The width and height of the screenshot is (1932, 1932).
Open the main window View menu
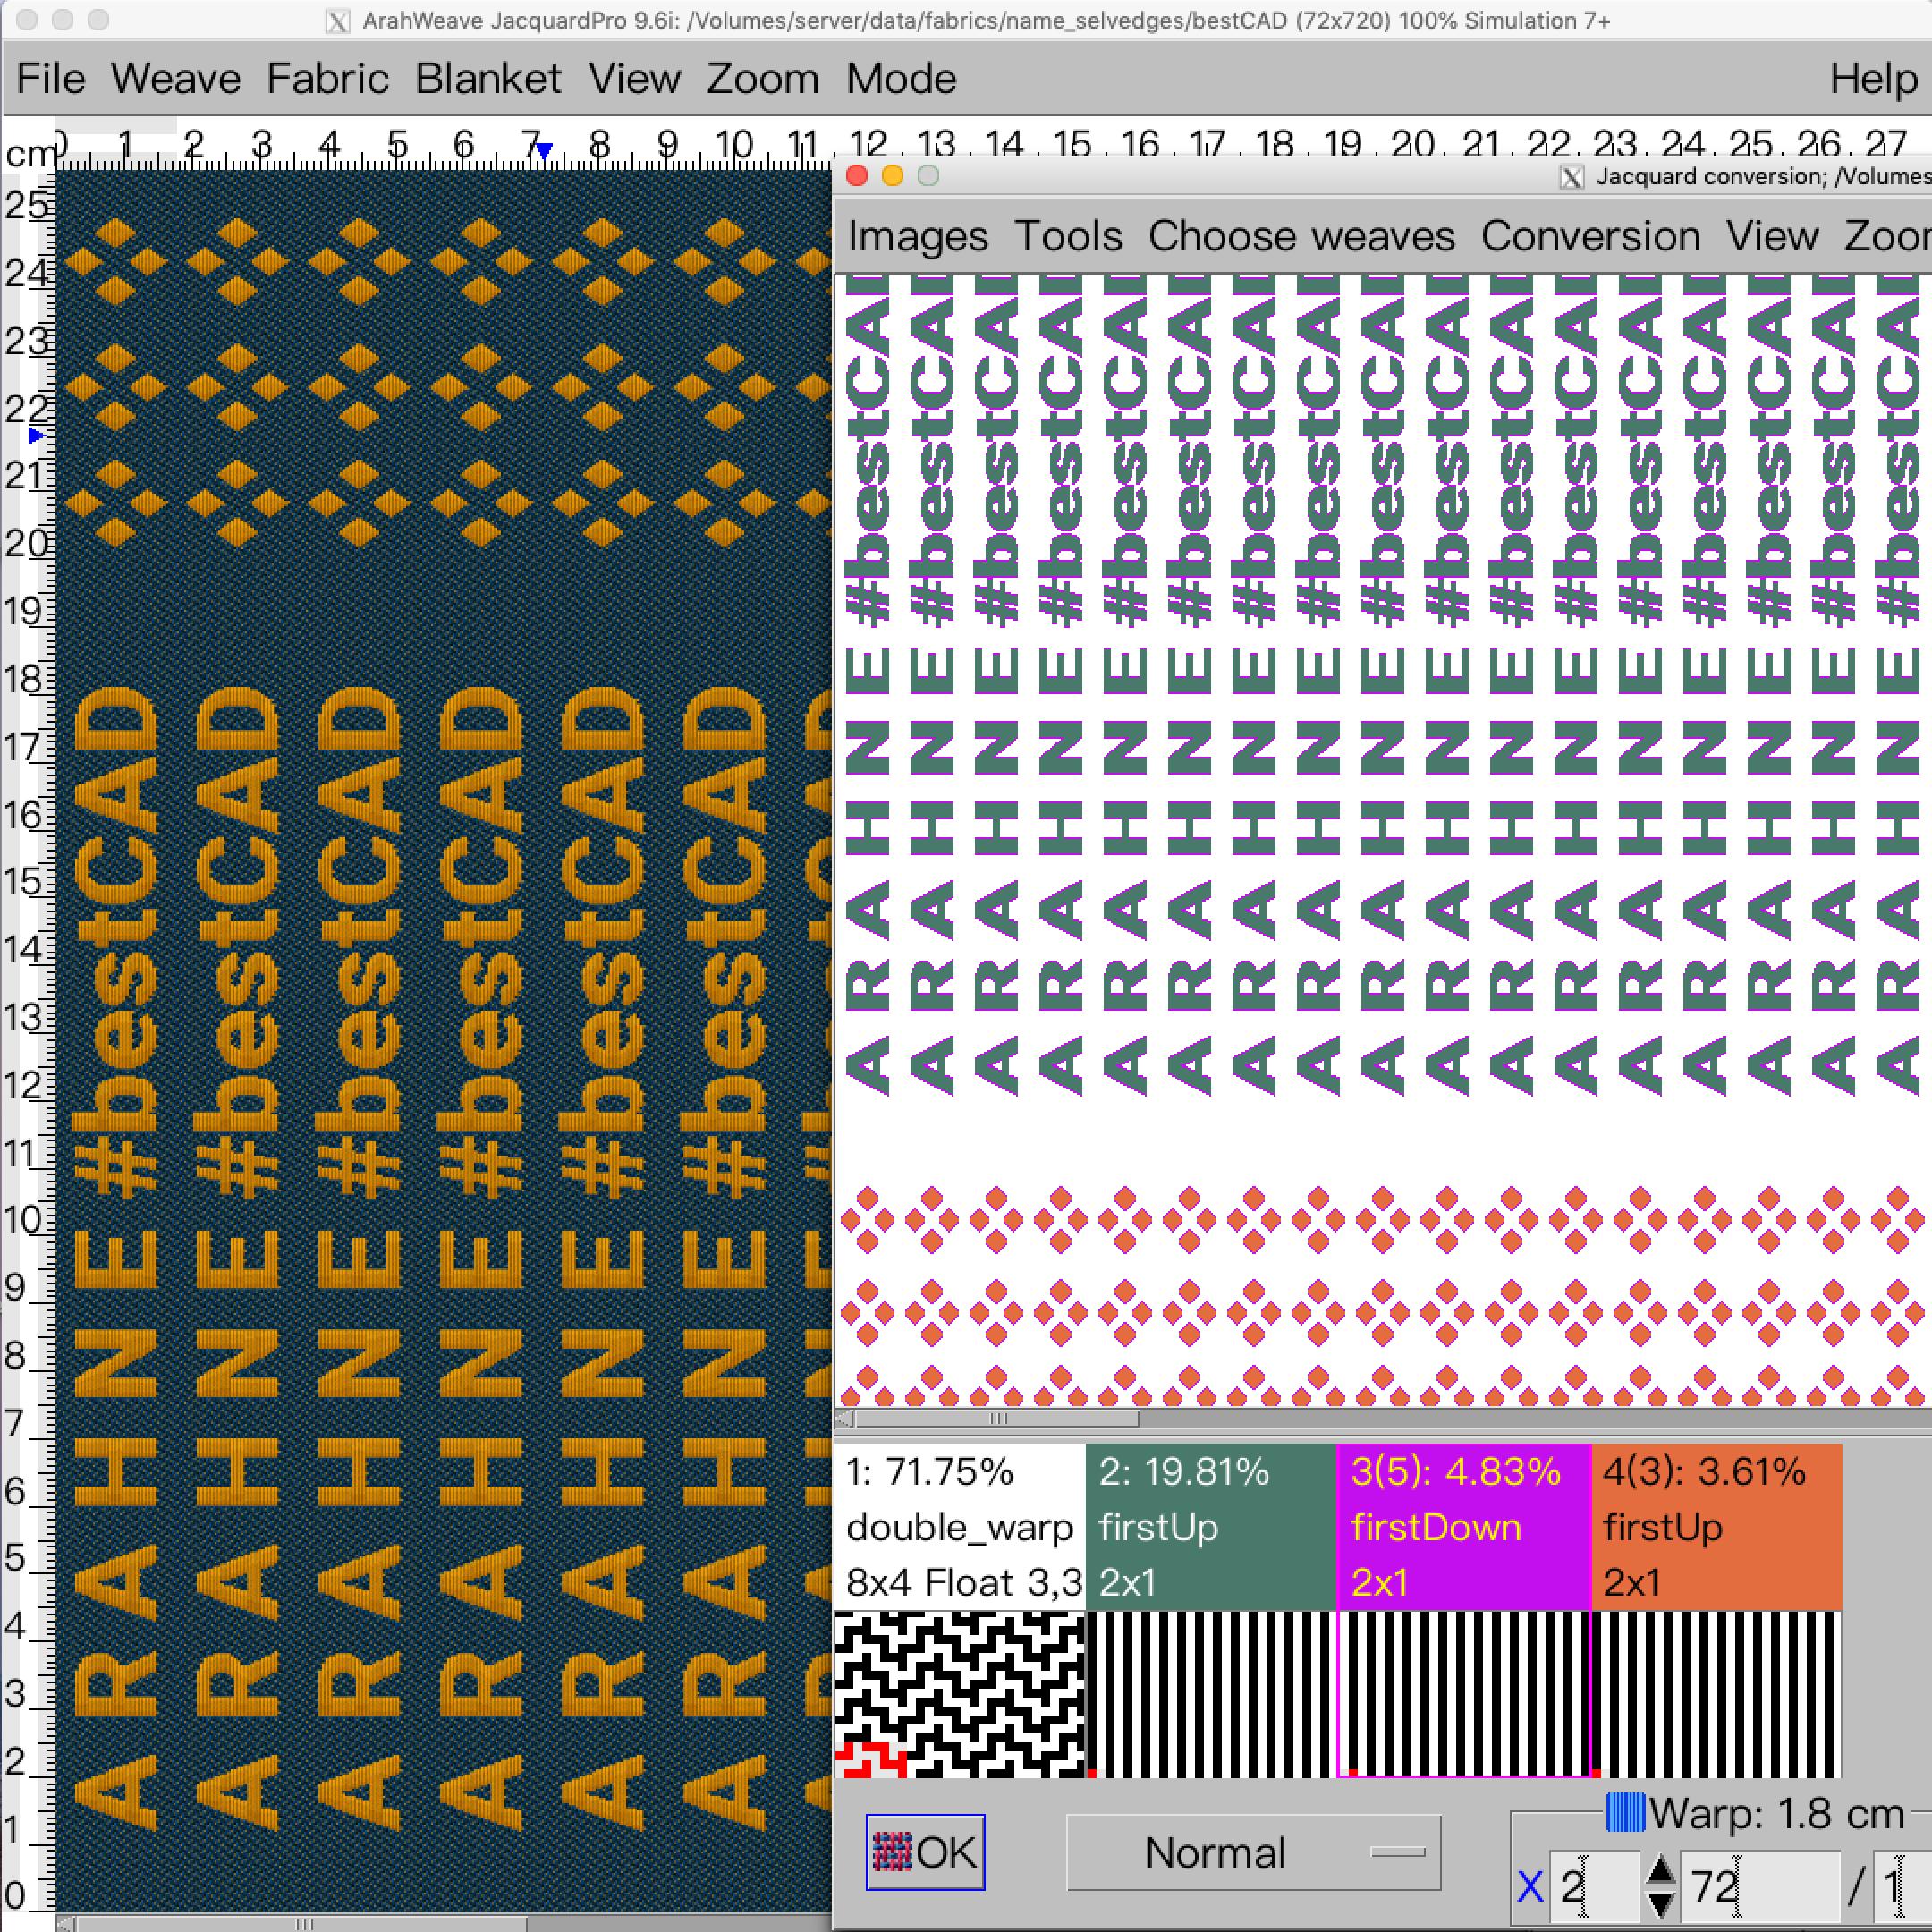click(x=634, y=78)
